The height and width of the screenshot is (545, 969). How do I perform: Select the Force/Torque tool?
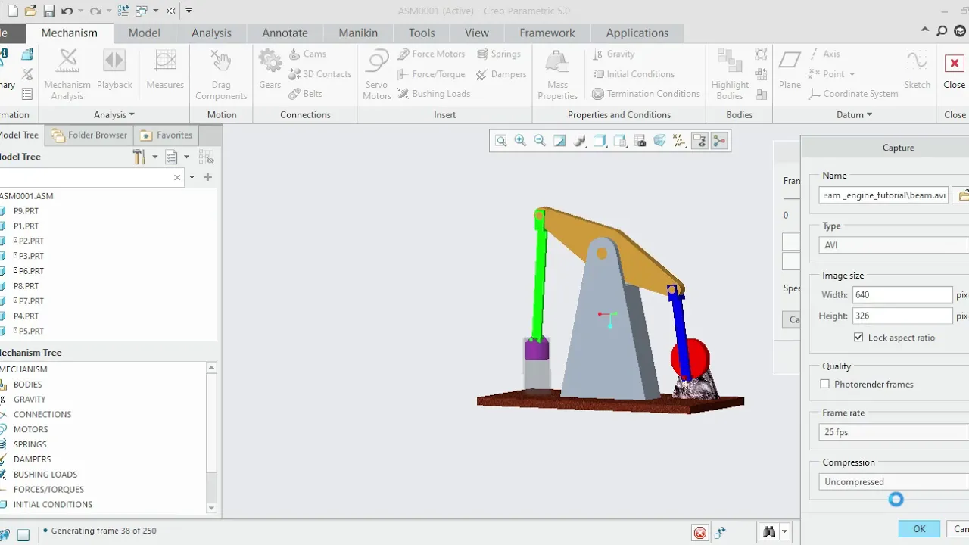coord(432,74)
